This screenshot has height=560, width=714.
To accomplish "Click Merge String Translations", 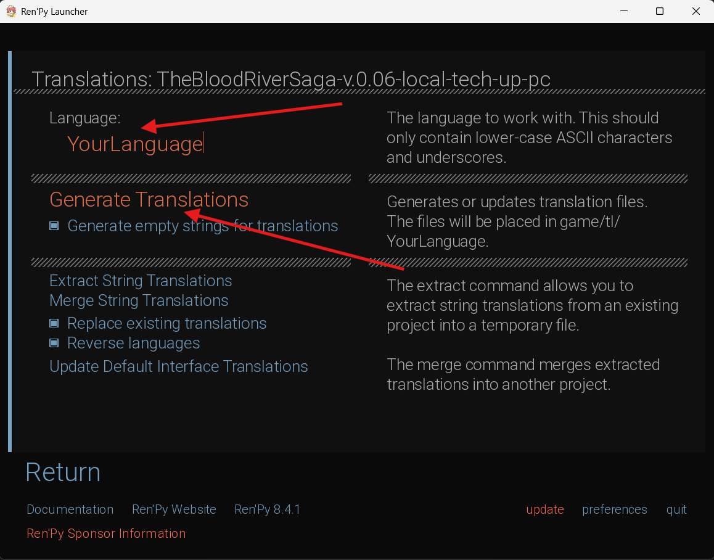I will [x=139, y=301].
